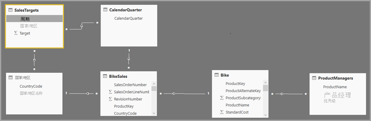This screenshot has width=371, height=121.
Task: Click the SalesTargets table icon
Action: click(x=11, y=10)
